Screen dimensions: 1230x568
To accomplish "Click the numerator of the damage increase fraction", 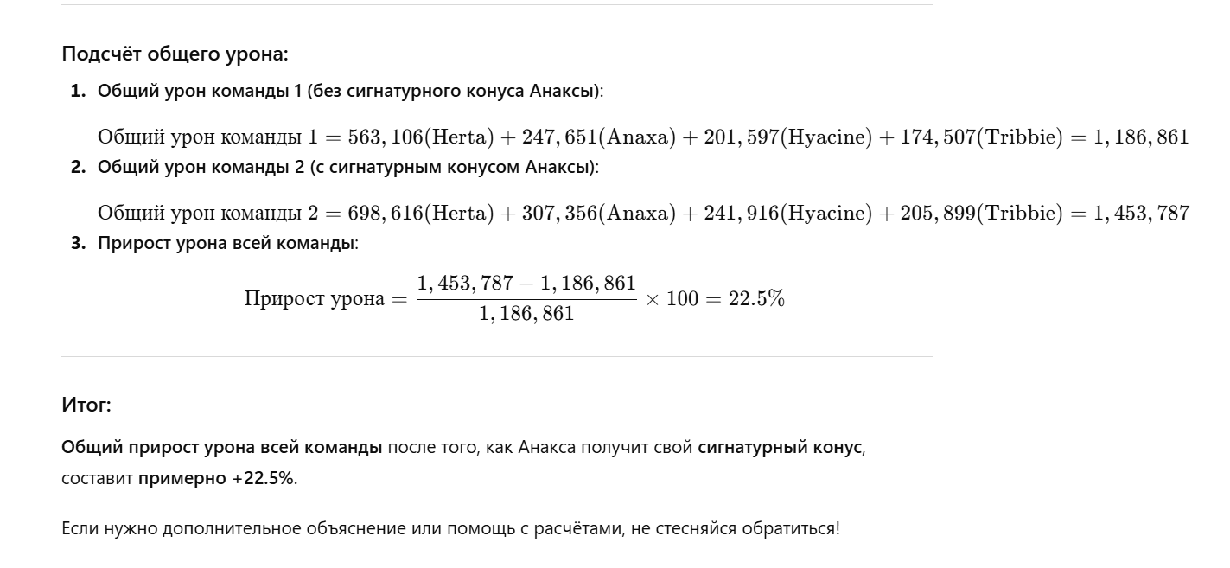I will tap(526, 284).
